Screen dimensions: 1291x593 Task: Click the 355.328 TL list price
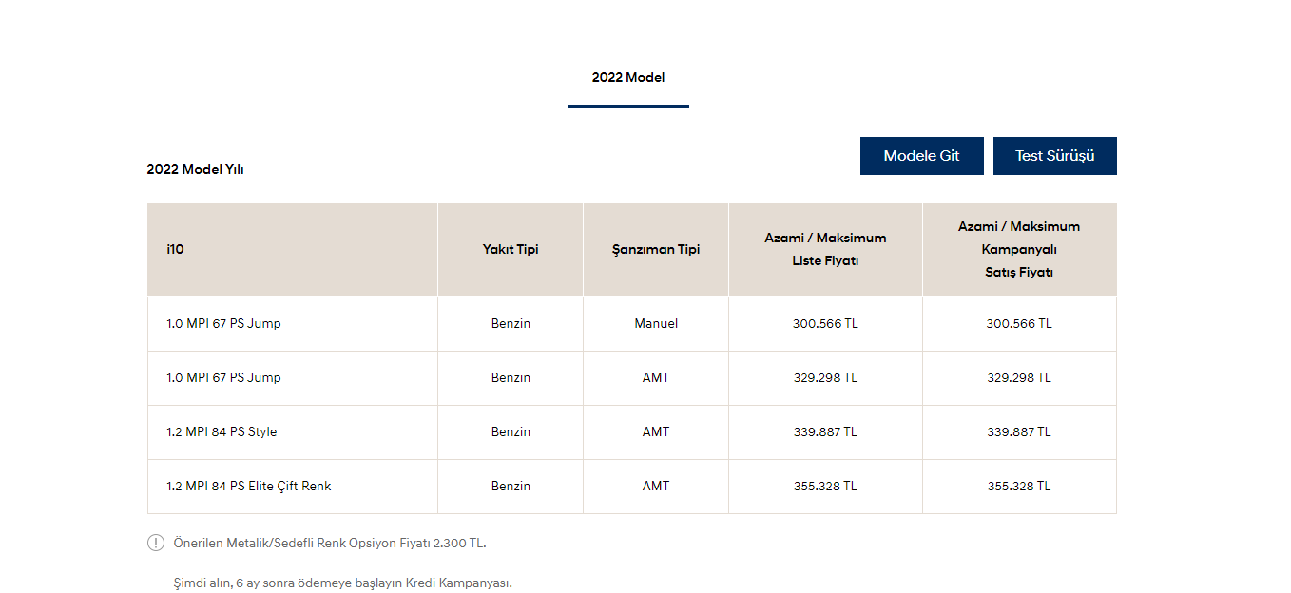coord(825,486)
